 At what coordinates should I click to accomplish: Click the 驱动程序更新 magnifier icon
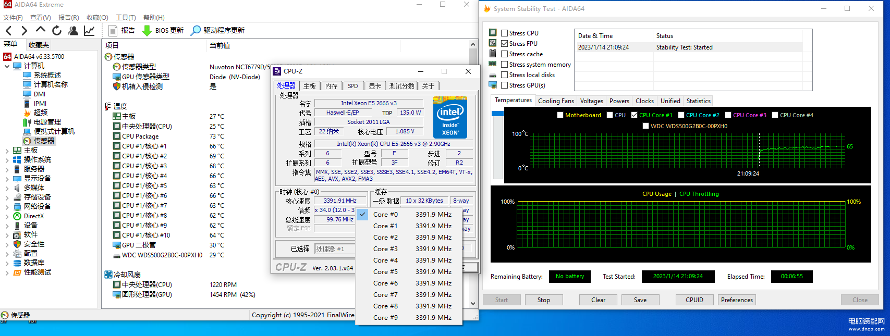point(196,31)
